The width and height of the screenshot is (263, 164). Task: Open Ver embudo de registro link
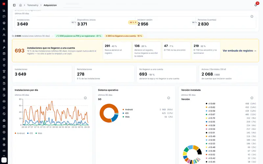pos(239,51)
